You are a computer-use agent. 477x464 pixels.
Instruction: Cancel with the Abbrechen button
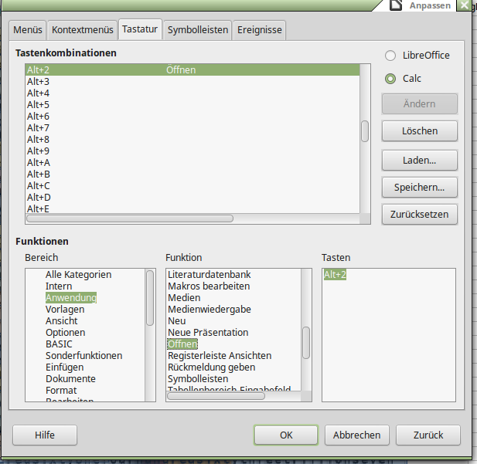click(357, 435)
